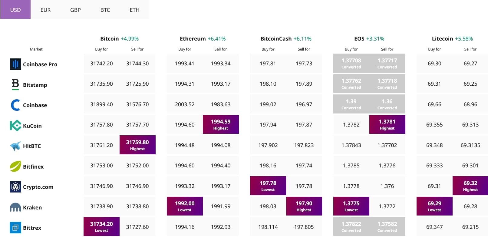Click Bitstamp converted EOS buy price 1.37762
488x237 pixels.
coord(351,83)
